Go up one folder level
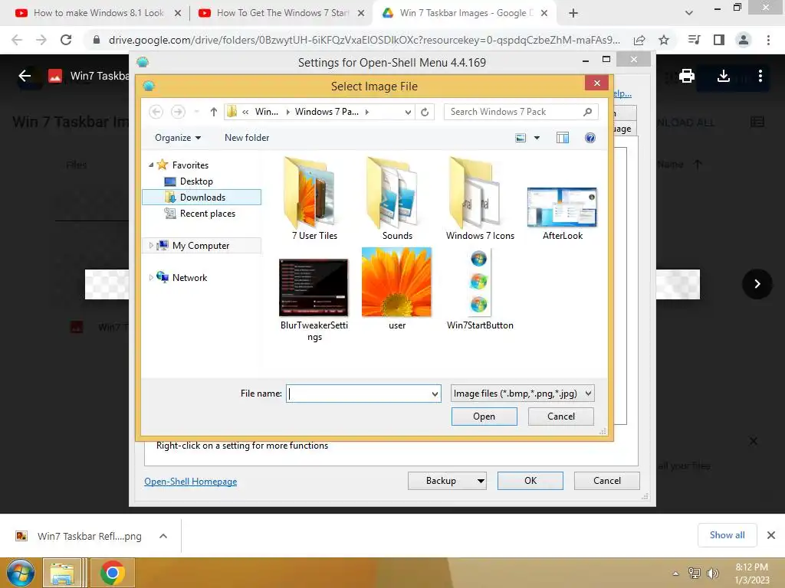The height and width of the screenshot is (588, 785). coord(214,112)
